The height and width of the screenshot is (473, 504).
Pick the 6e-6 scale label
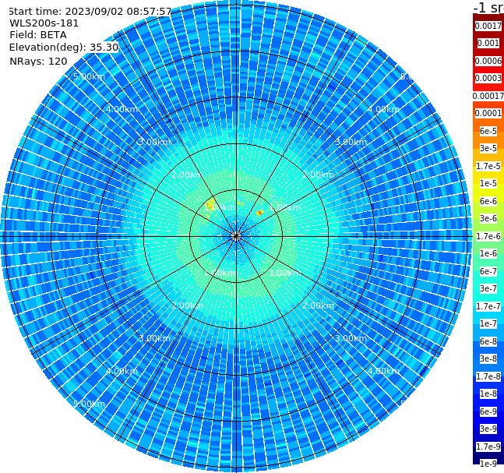pyautogui.click(x=488, y=201)
